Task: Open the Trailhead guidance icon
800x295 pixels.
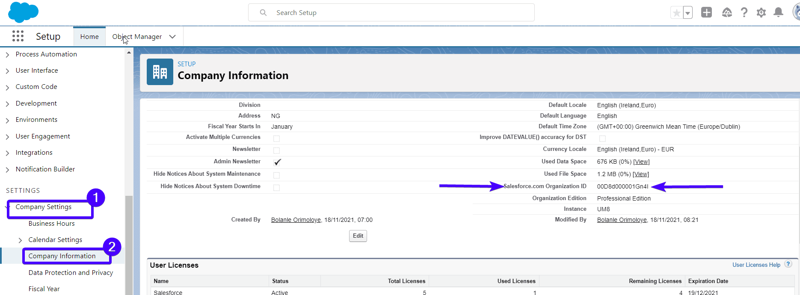Action: pyautogui.click(x=727, y=12)
